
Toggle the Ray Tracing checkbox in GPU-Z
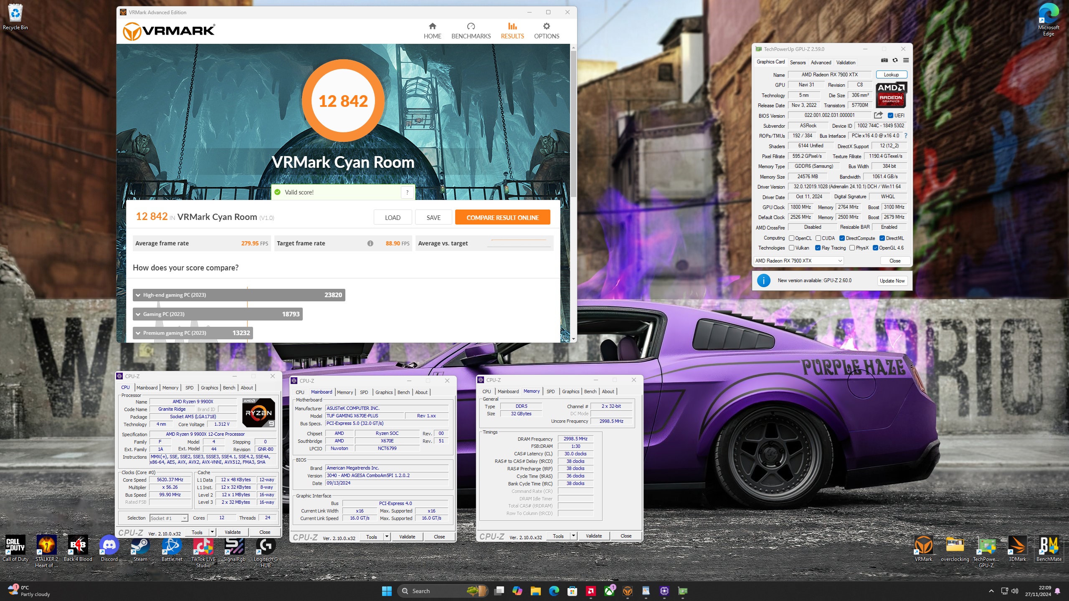(818, 248)
